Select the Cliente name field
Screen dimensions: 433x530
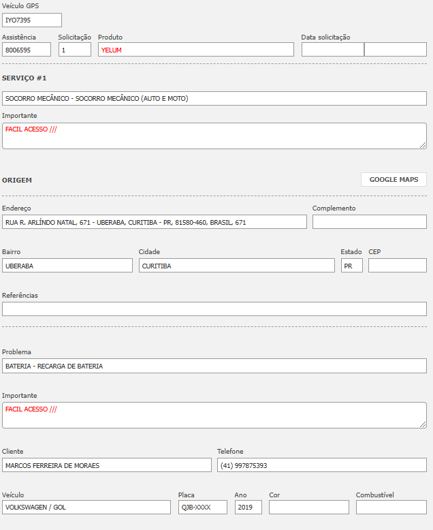pyautogui.click(x=107, y=465)
